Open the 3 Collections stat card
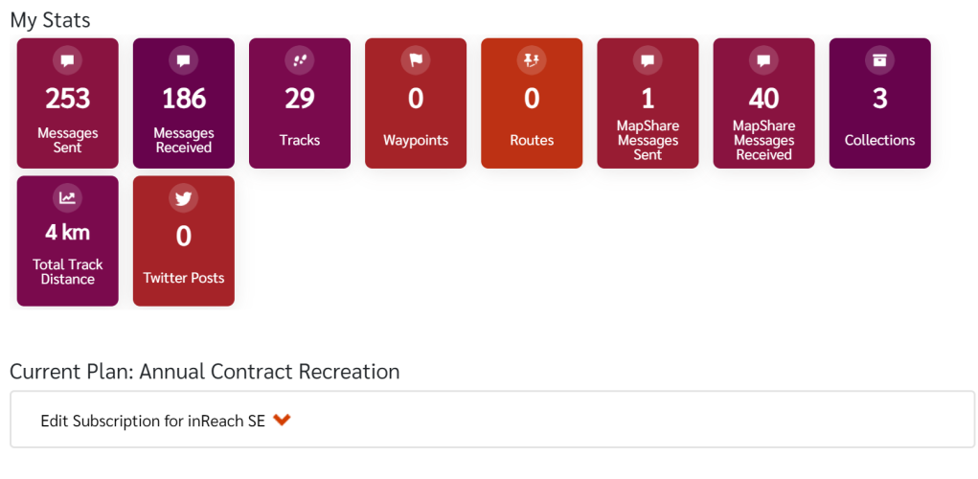The image size is (978, 479). 879,103
